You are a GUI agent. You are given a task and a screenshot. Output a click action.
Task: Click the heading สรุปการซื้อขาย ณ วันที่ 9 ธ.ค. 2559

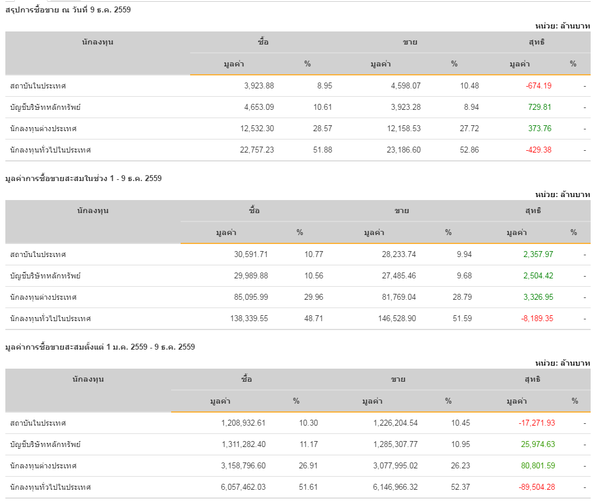[68, 11]
